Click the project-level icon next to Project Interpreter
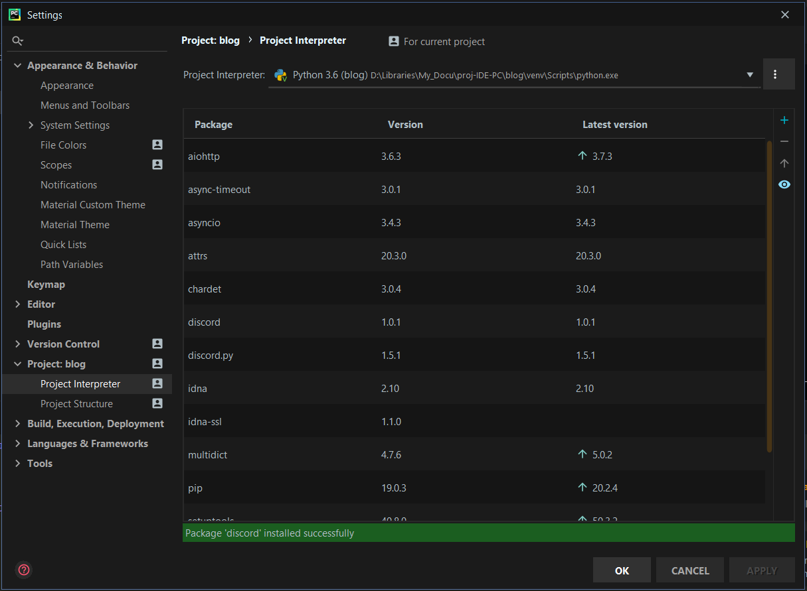Viewport: 807px width, 591px height. tap(157, 383)
